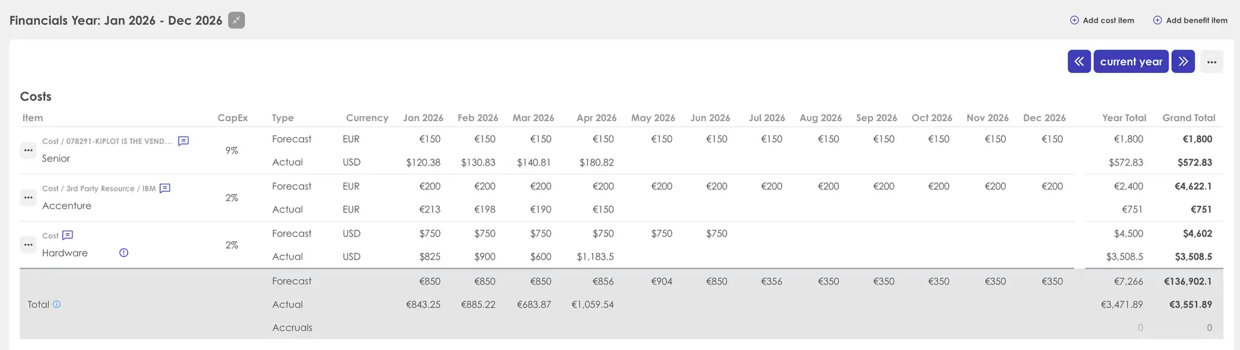Click Accenture grand total €4,622.1
The image size is (1240, 350).
click(1193, 186)
